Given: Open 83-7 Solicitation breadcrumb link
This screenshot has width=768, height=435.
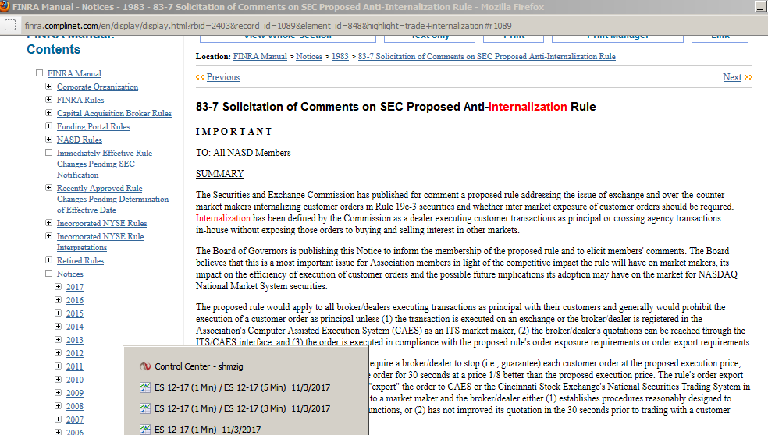Looking at the screenshot, I should point(487,56).
